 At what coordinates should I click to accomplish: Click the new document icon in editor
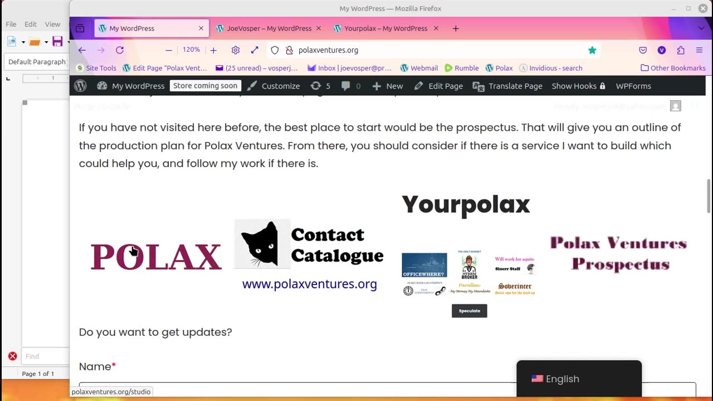11,41
